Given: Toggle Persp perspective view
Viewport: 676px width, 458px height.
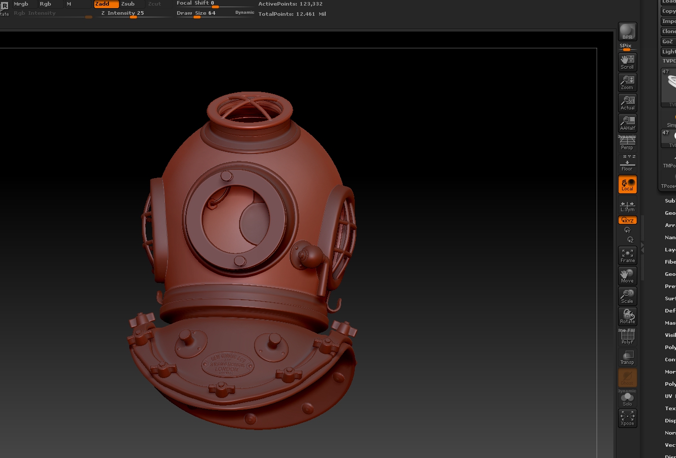Looking at the screenshot, I should click(x=627, y=142).
